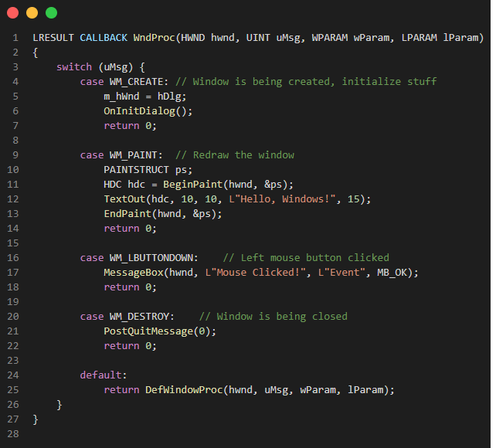
Task: Place cursor on the switch keyword
Action: pyautogui.click(x=74, y=67)
